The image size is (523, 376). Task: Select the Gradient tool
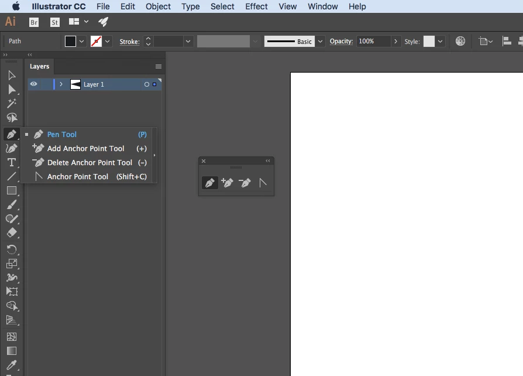click(x=12, y=351)
